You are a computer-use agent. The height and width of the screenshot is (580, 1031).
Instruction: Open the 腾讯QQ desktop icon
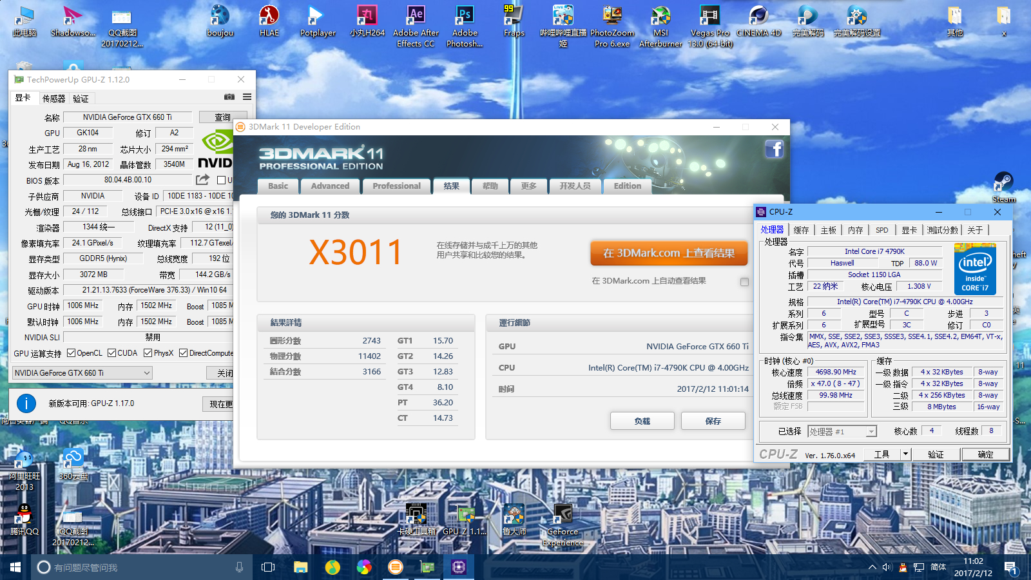[x=24, y=520]
